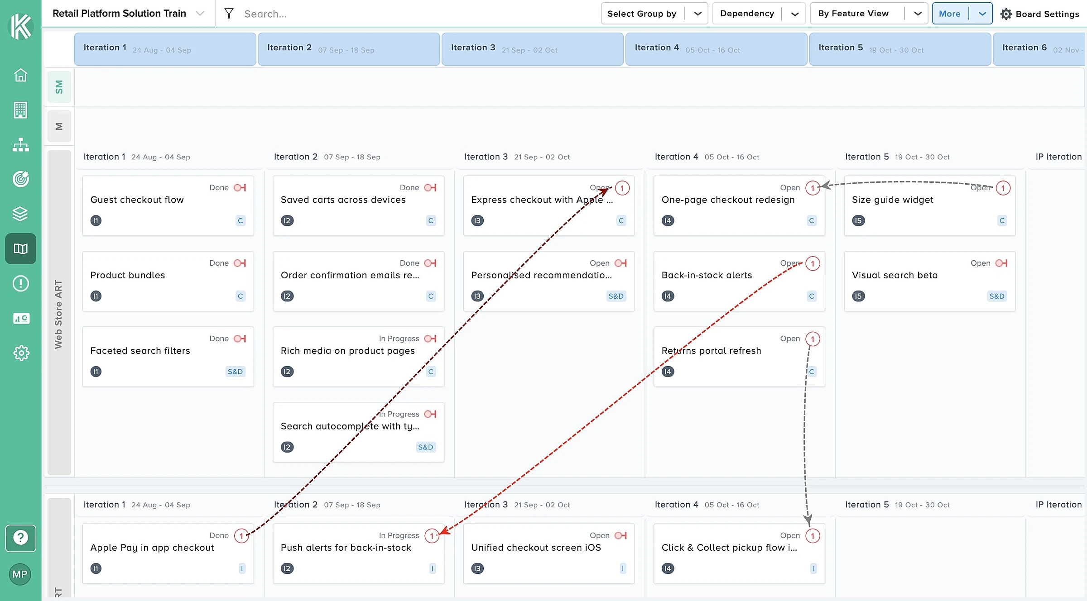The image size is (1087, 601).
Task: Select Iteration 3 header tab
Action: click(x=533, y=49)
